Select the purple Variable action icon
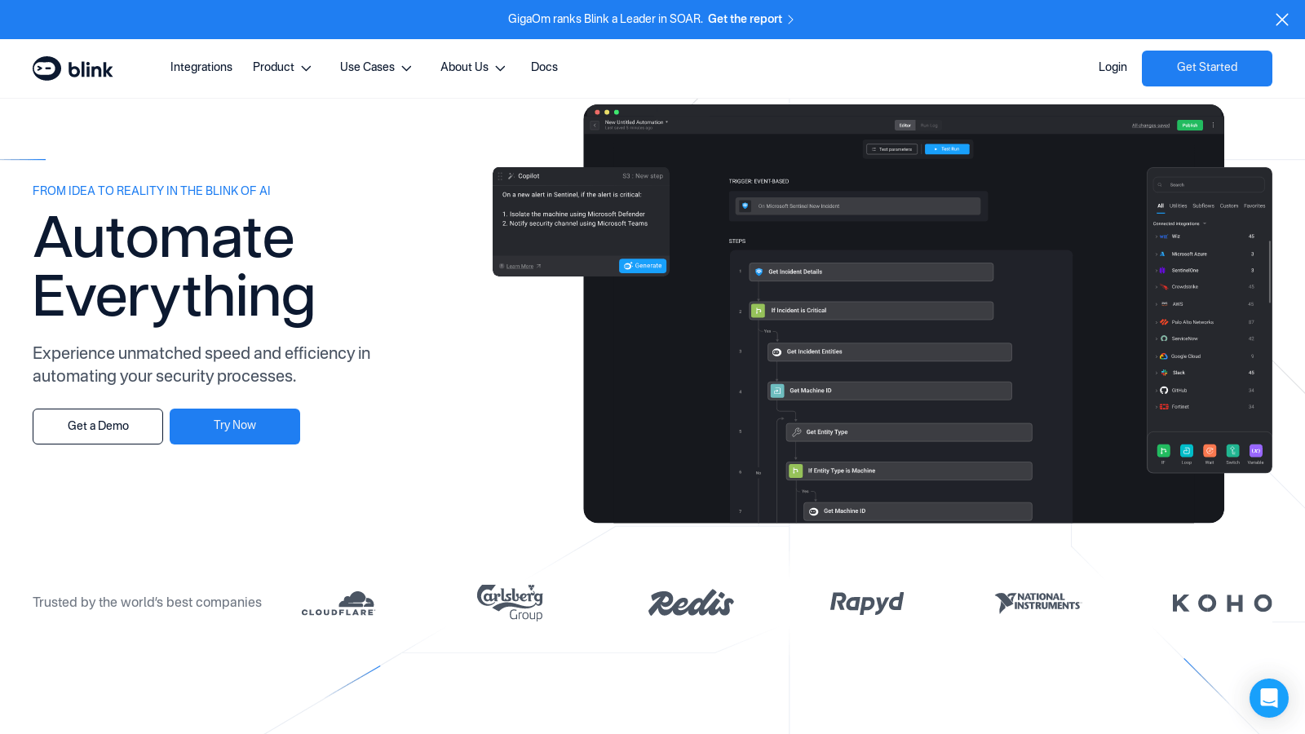Screen dimensions: 1305x734 [1256, 451]
